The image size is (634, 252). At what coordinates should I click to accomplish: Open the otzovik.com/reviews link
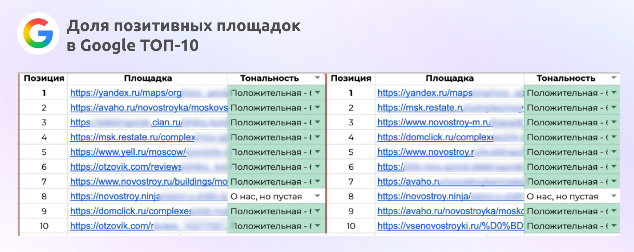click(x=126, y=167)
